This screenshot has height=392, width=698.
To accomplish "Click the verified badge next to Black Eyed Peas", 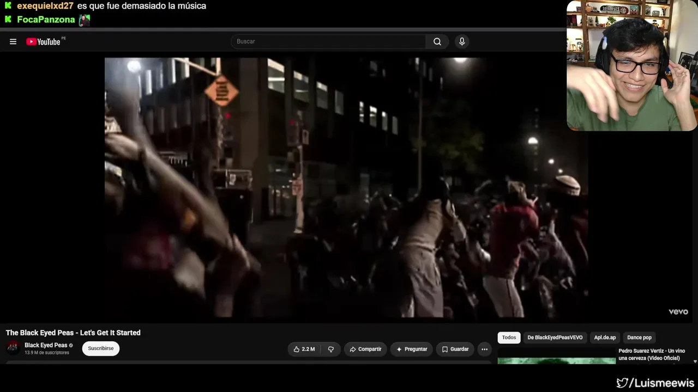I will (x=71, y=345).
